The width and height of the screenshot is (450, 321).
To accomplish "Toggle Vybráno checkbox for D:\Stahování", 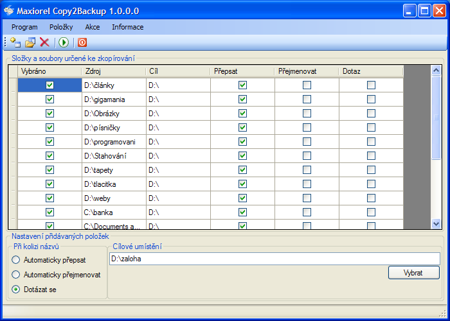I will point(50,155).
